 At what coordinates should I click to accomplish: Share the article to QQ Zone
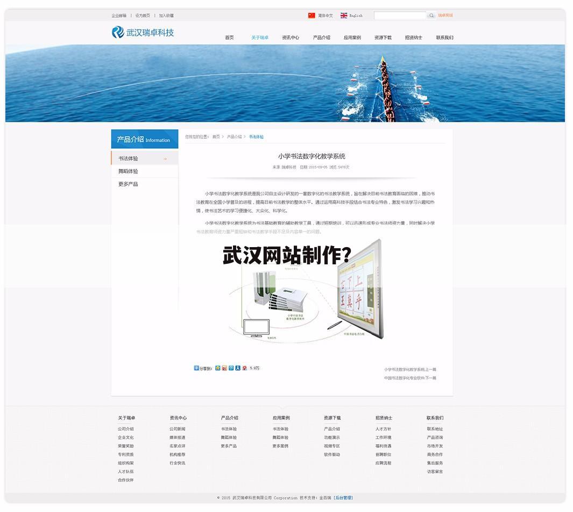[217, 367]
